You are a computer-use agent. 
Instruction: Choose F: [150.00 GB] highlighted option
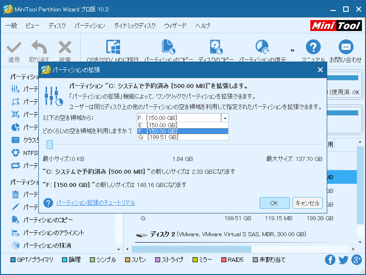pos(183,131)
